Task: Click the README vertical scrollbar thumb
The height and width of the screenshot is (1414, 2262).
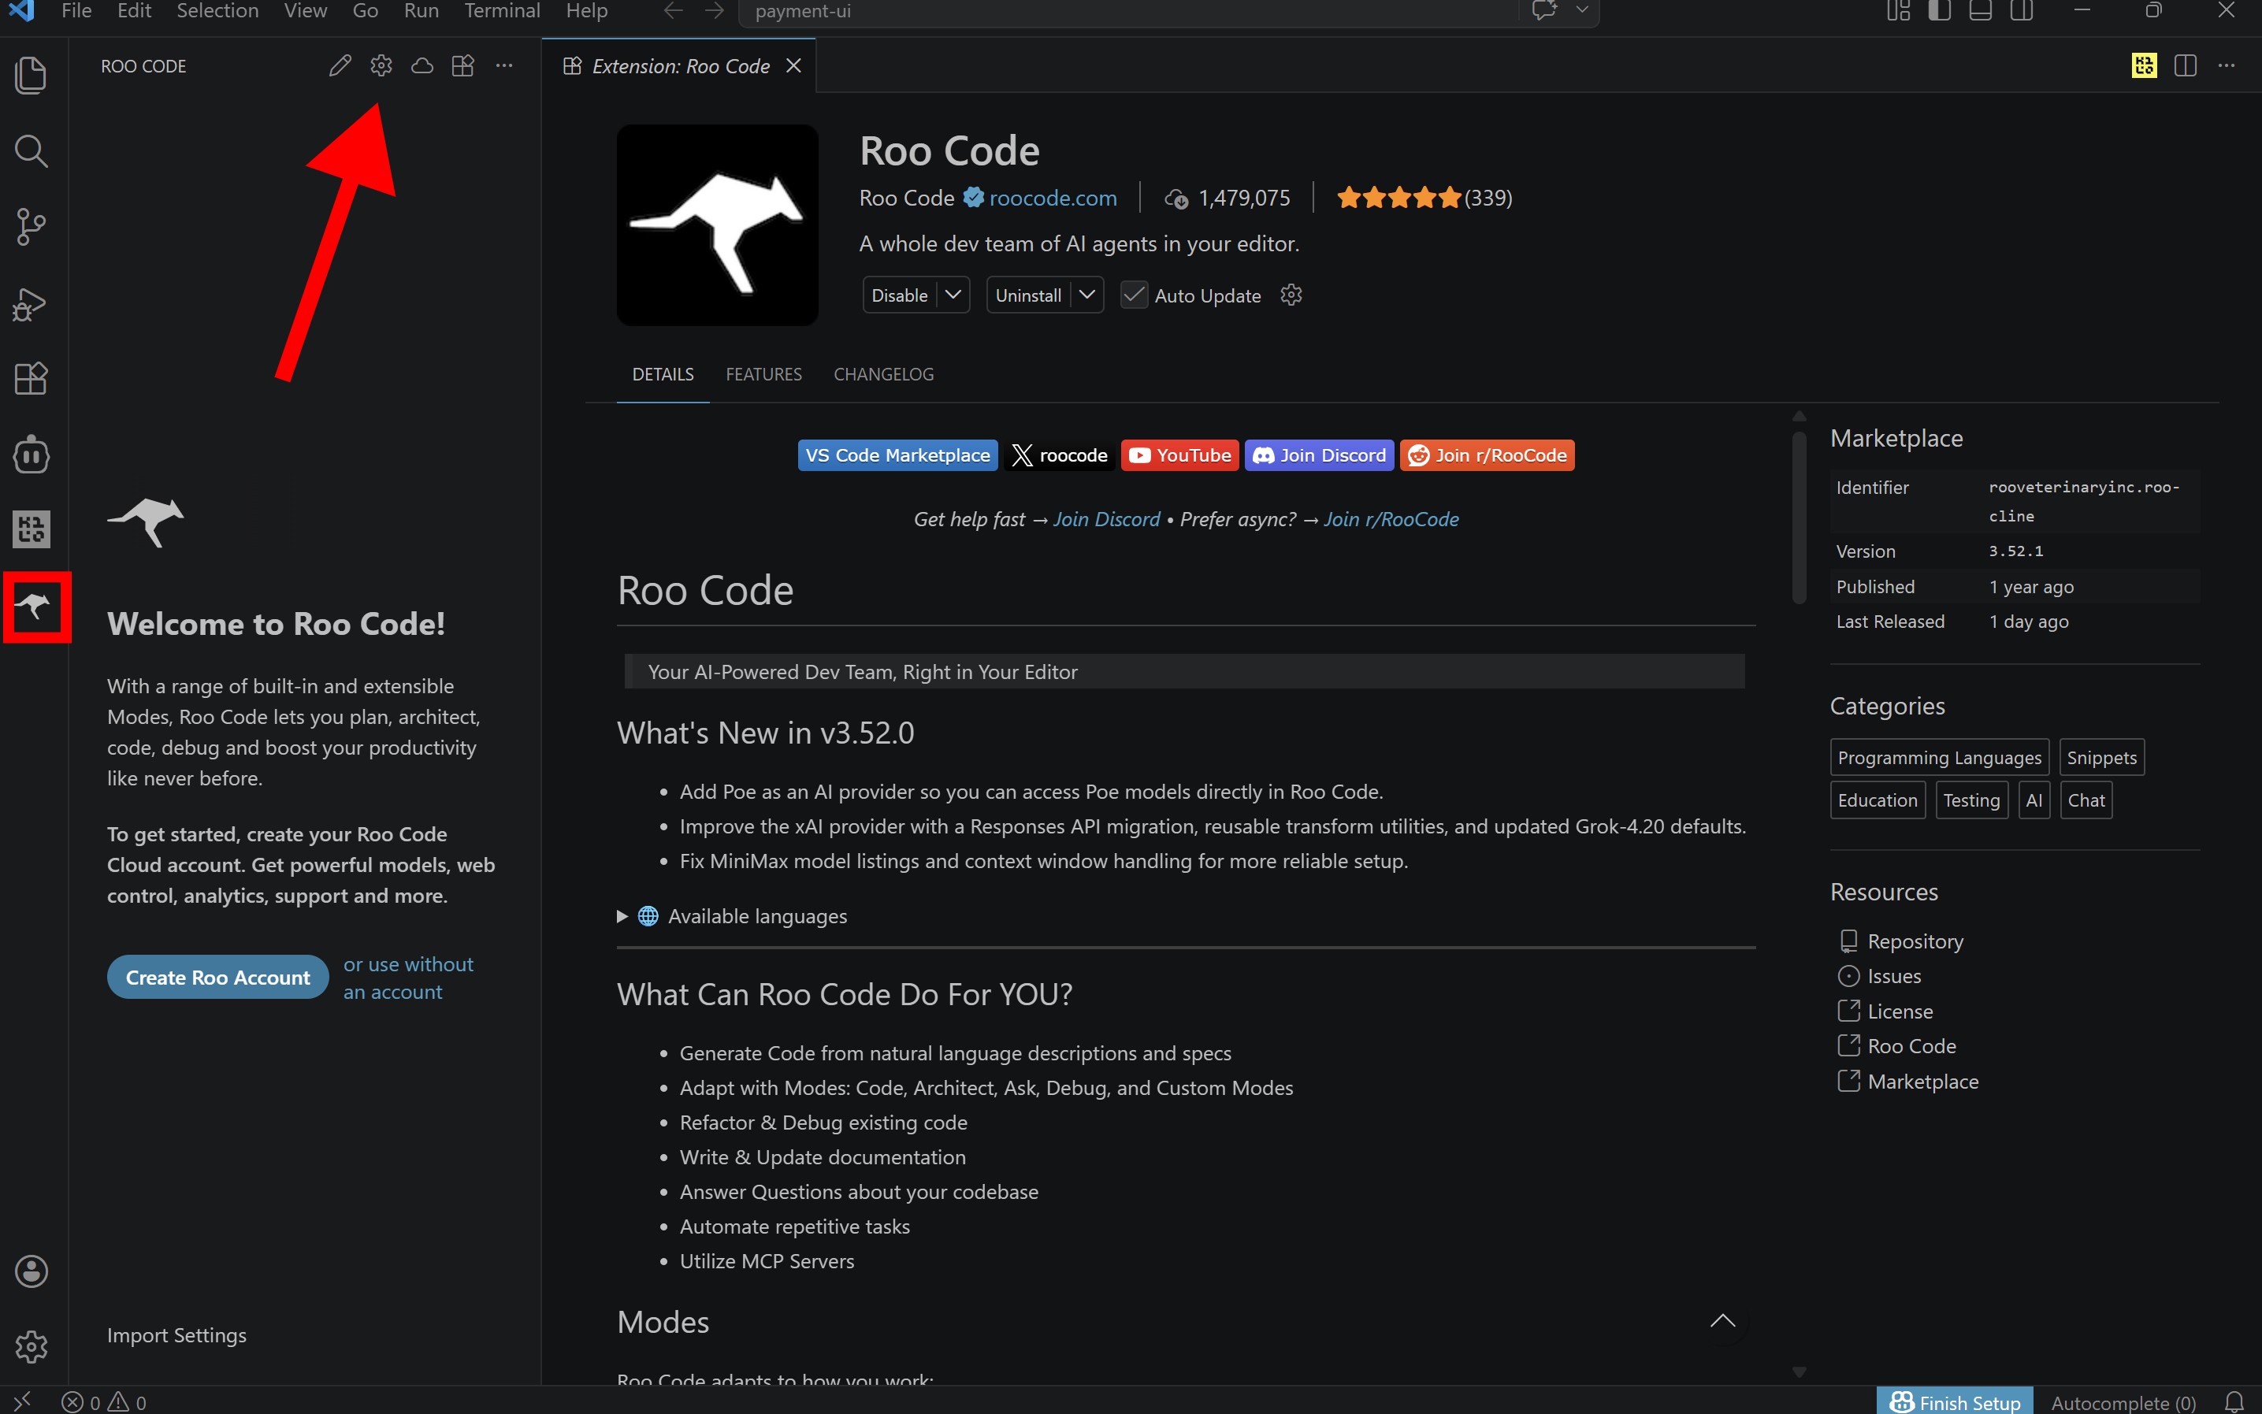Action: tap(1798, 519)
